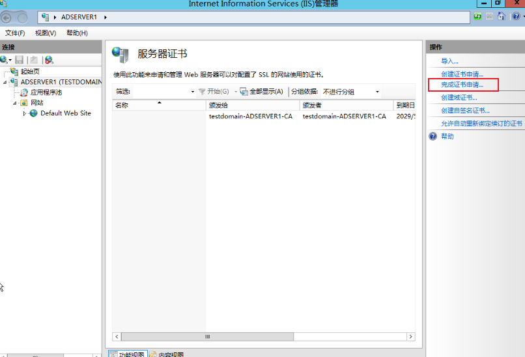
Task: Open the help icon in the top toolbar
Action: click(x=516, y=16)
